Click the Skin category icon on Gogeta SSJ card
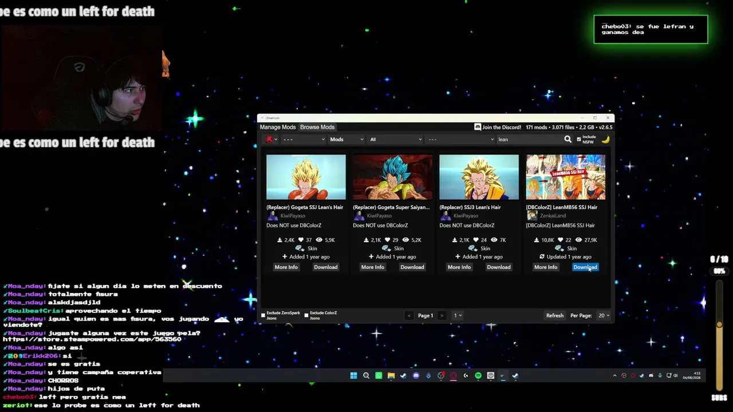Viewport: 733px width, 412px height. click(299, 248)
